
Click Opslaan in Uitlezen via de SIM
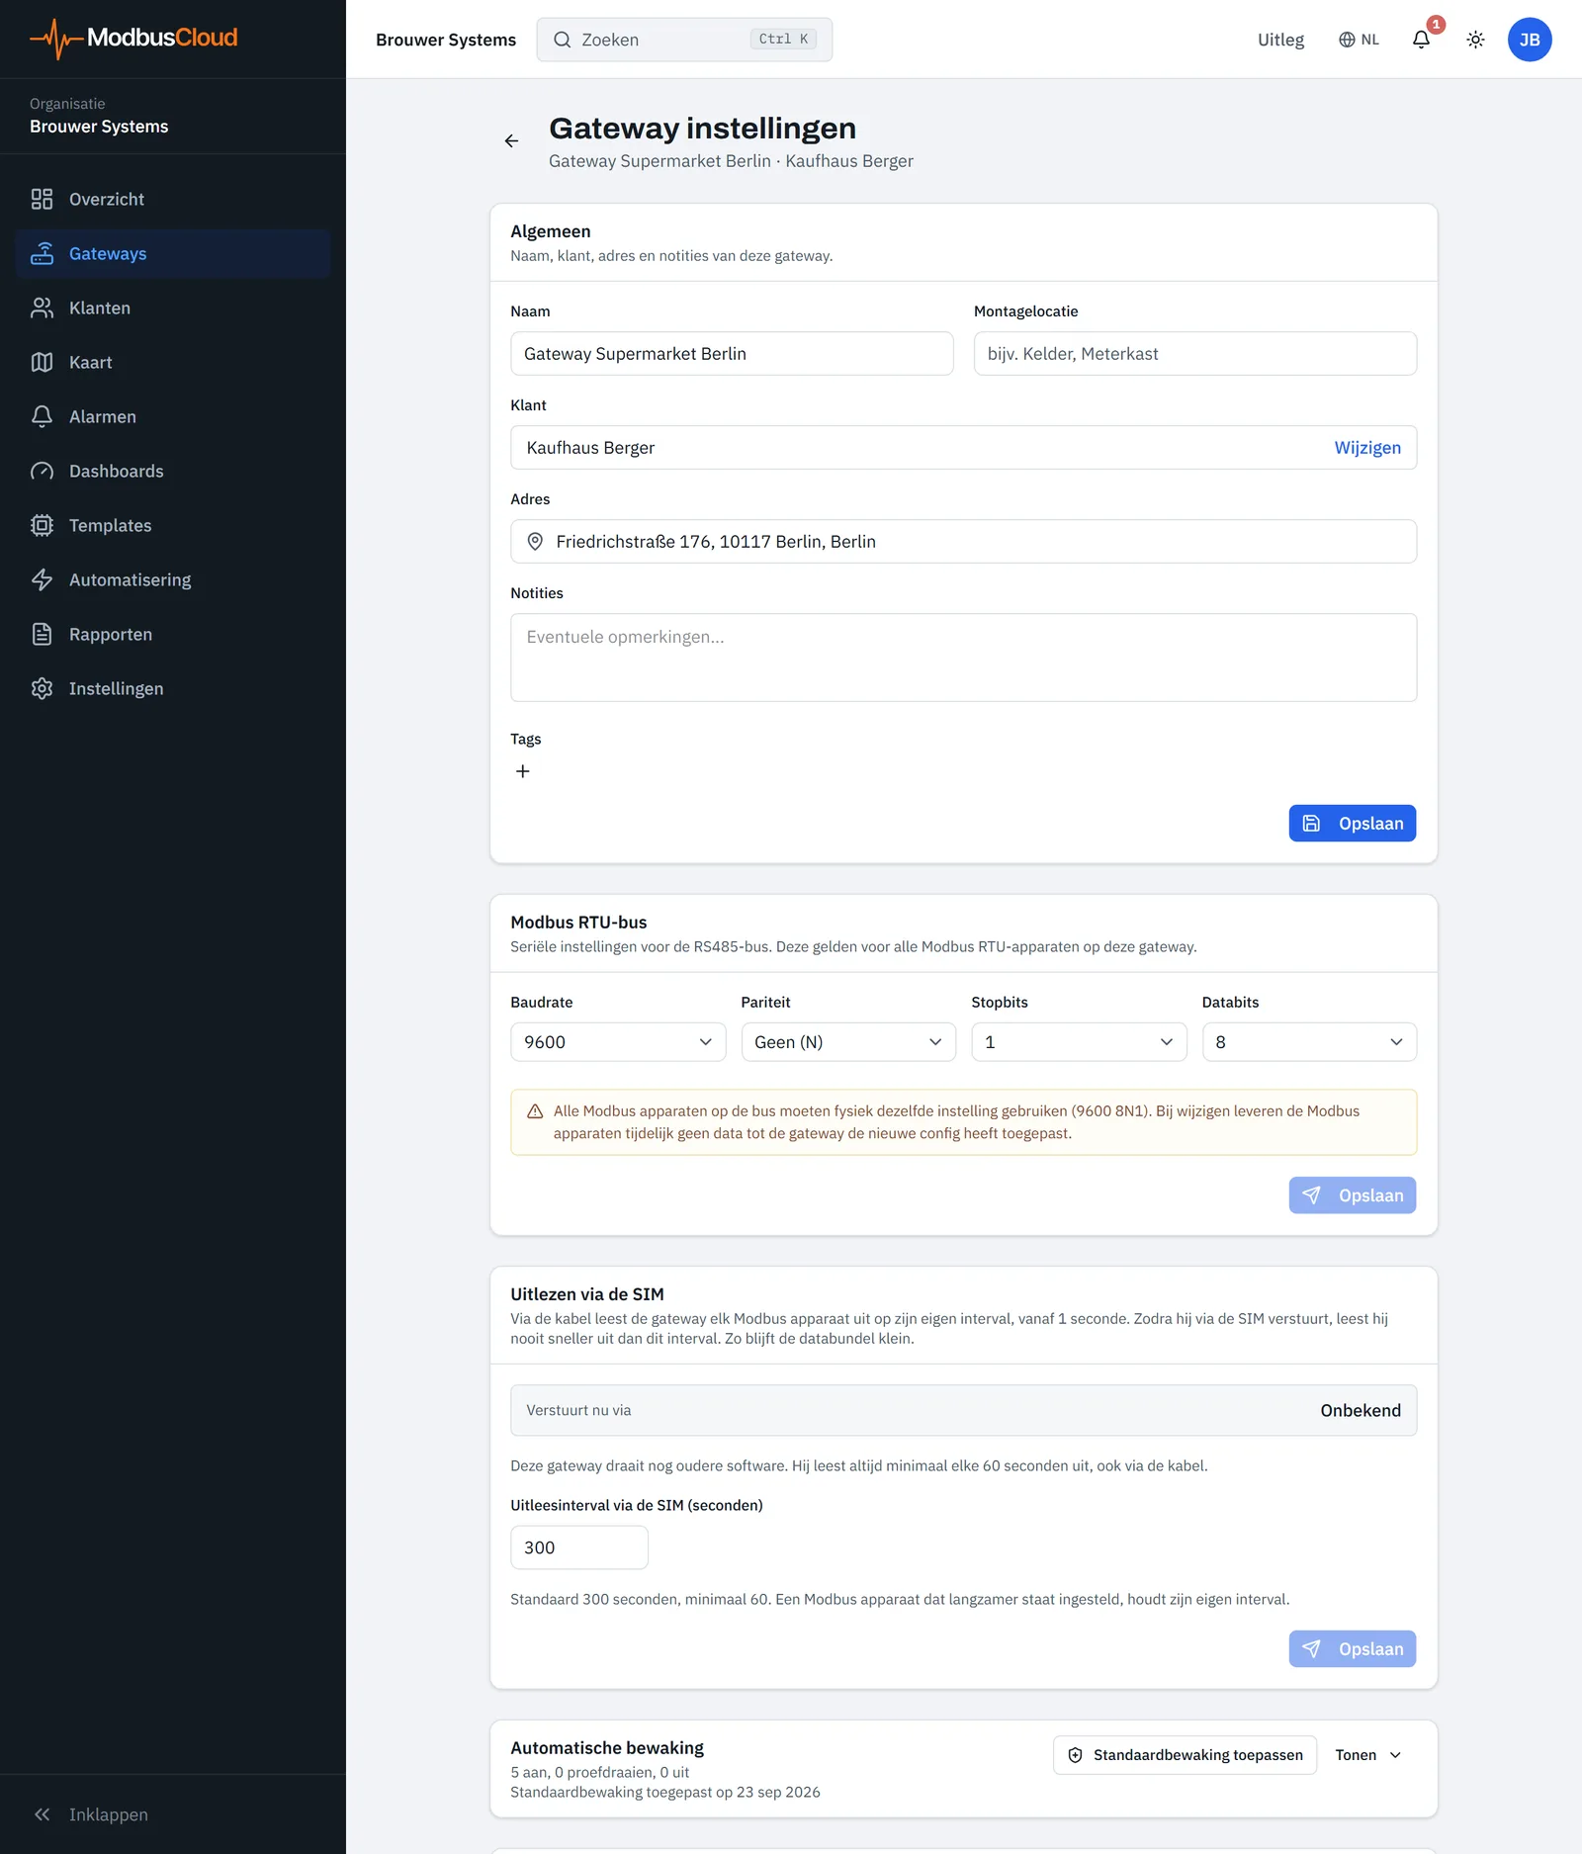pos(1352,1649)
